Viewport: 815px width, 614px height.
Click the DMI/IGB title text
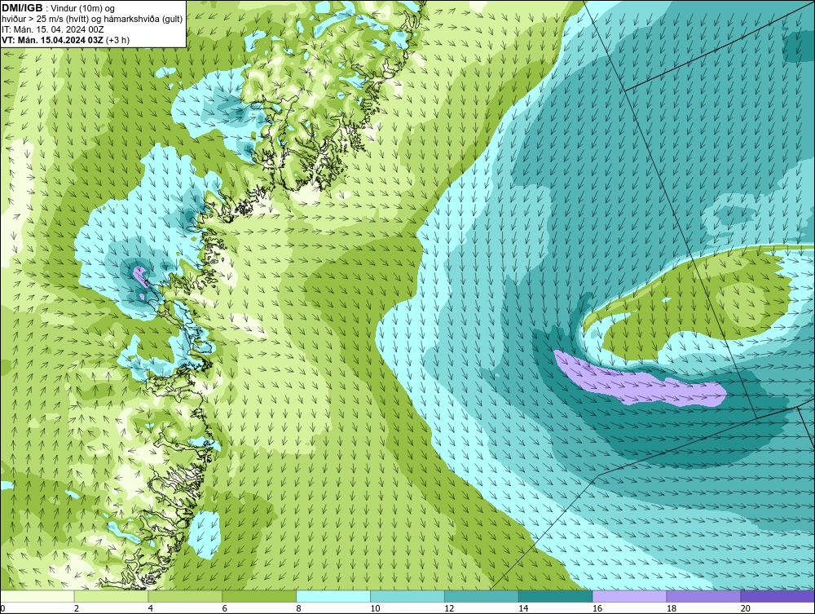[x=22, y=8]
